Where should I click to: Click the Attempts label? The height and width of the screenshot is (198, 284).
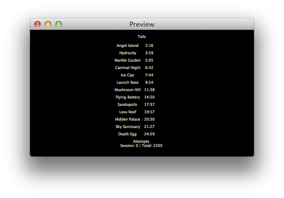coord(141,141)
